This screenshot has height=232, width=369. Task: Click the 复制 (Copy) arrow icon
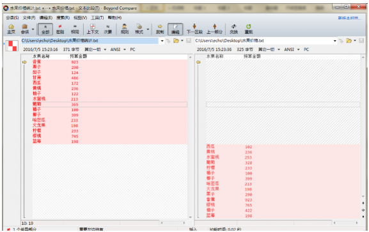tap(160, 29)
